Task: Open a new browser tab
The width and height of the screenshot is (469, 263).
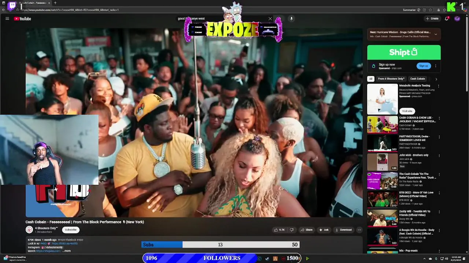Action: click(55, 3)
